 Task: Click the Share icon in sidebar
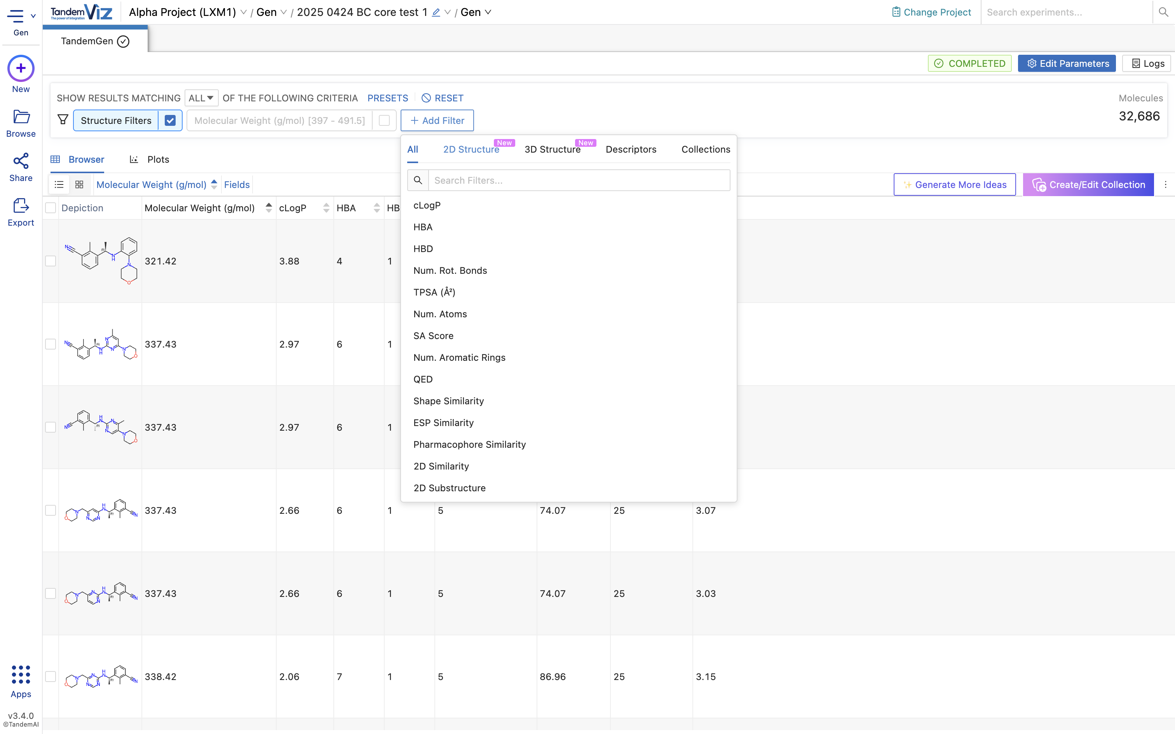pyautogui.click(x=21, y=161)
